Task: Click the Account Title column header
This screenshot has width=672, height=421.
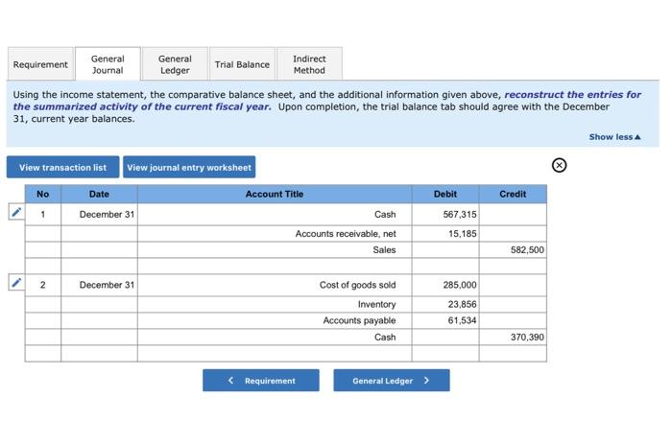Action: click(x=275, y=194)
